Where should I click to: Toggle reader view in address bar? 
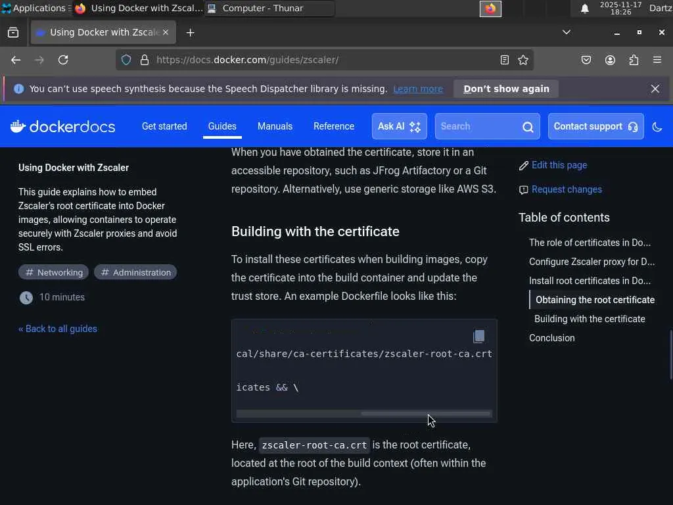[x=505, y=60]
